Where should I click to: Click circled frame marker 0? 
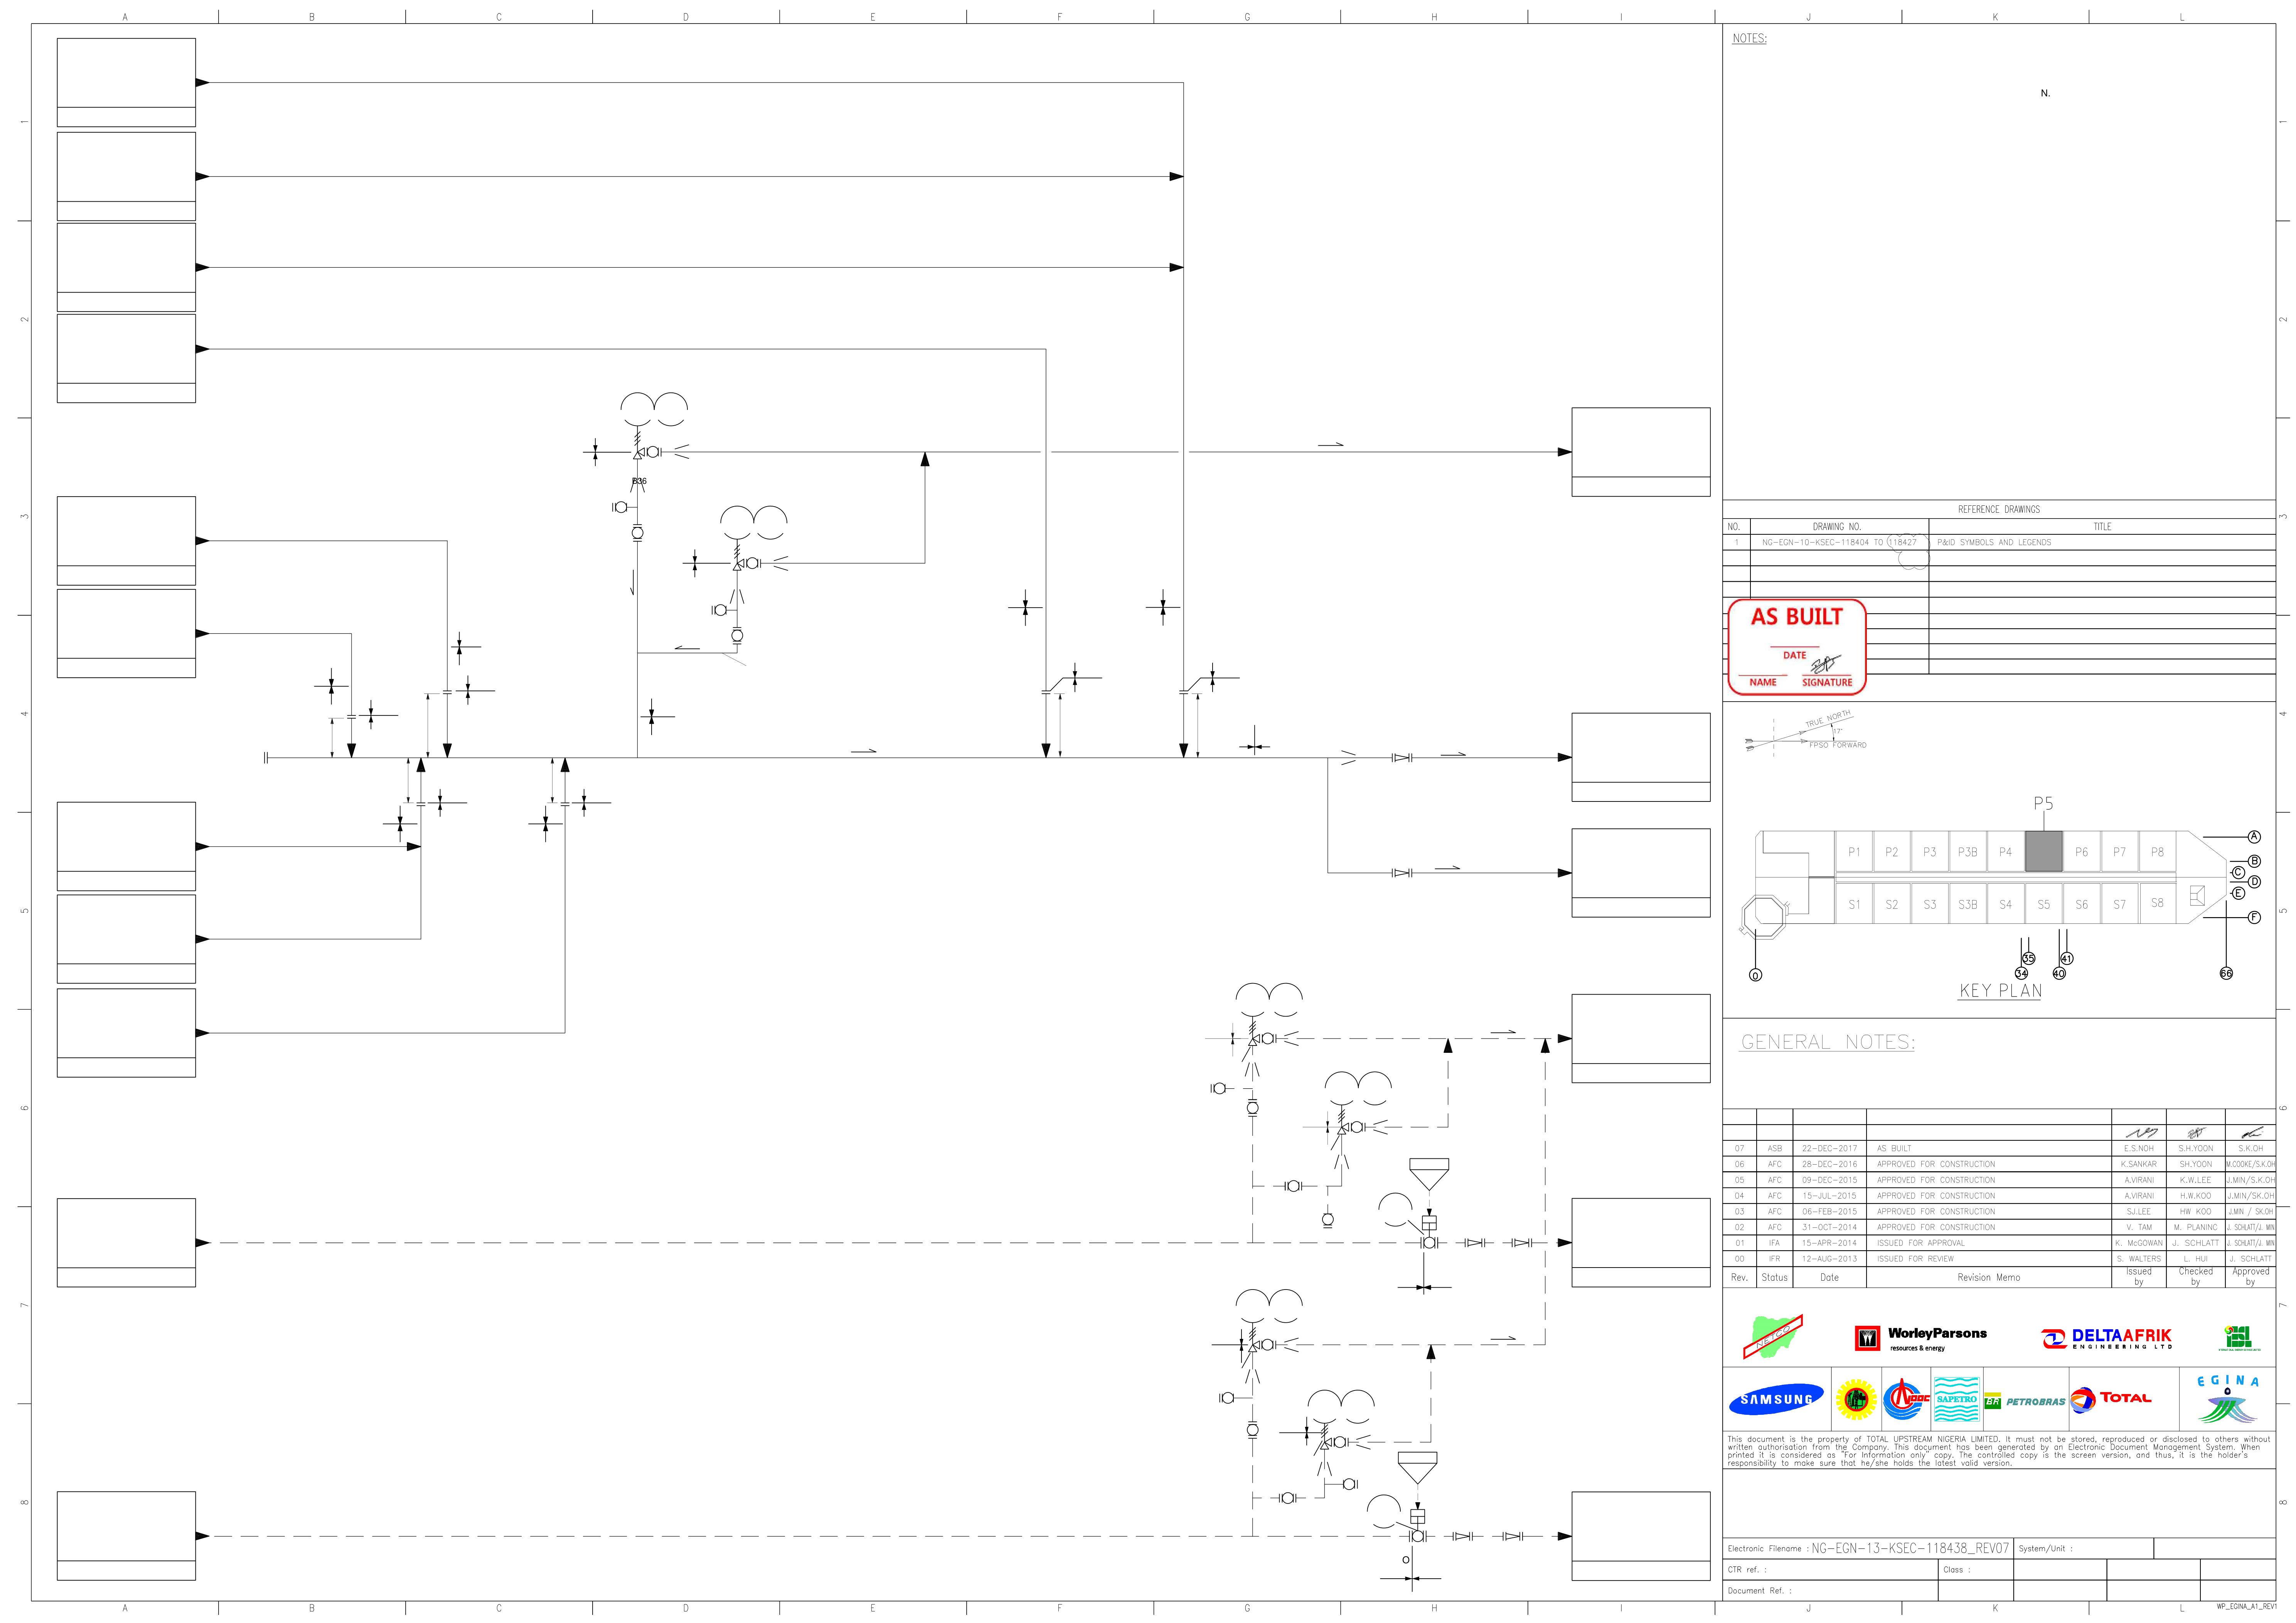click(1756, 975)
